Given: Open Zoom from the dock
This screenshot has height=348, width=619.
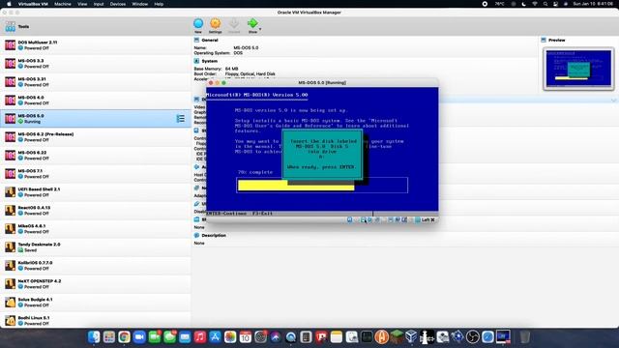Looking at the screenshot, I should [139, 337].
